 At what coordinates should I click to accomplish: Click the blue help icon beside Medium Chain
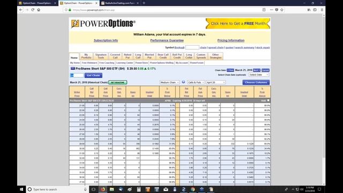[183, 82]
